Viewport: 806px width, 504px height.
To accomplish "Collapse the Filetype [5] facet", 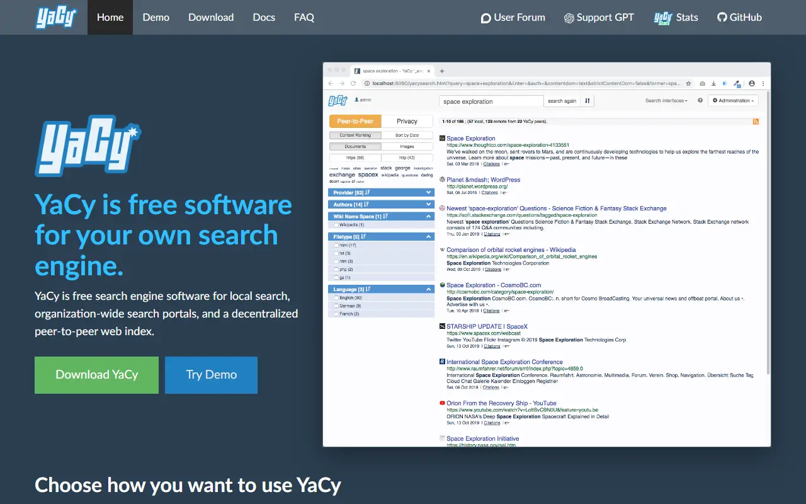I will pyautogui.click(x=429, y=237).
